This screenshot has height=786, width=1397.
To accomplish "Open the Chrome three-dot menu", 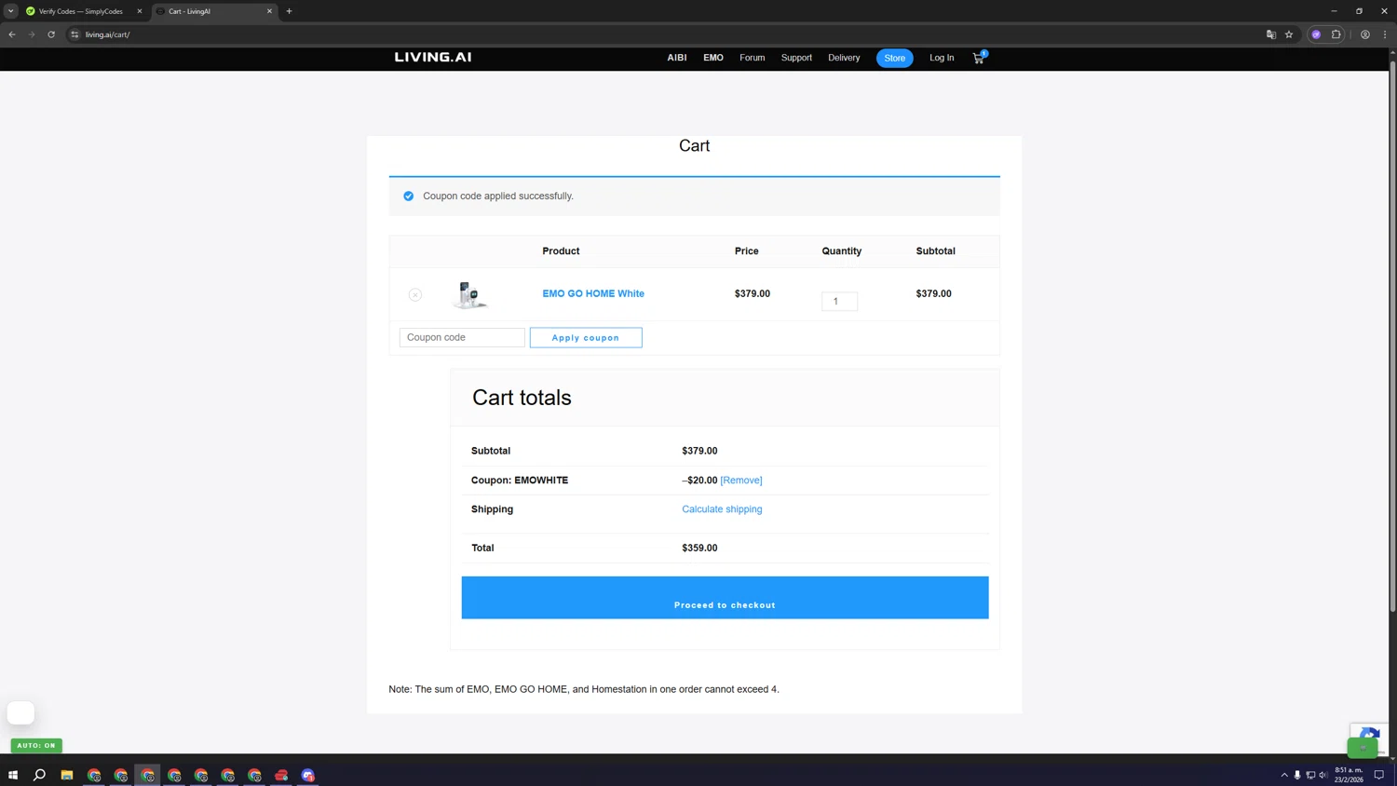I will pos(1385,34).
